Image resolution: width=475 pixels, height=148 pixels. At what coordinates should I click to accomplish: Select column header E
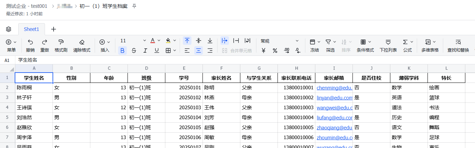point(184,68)
